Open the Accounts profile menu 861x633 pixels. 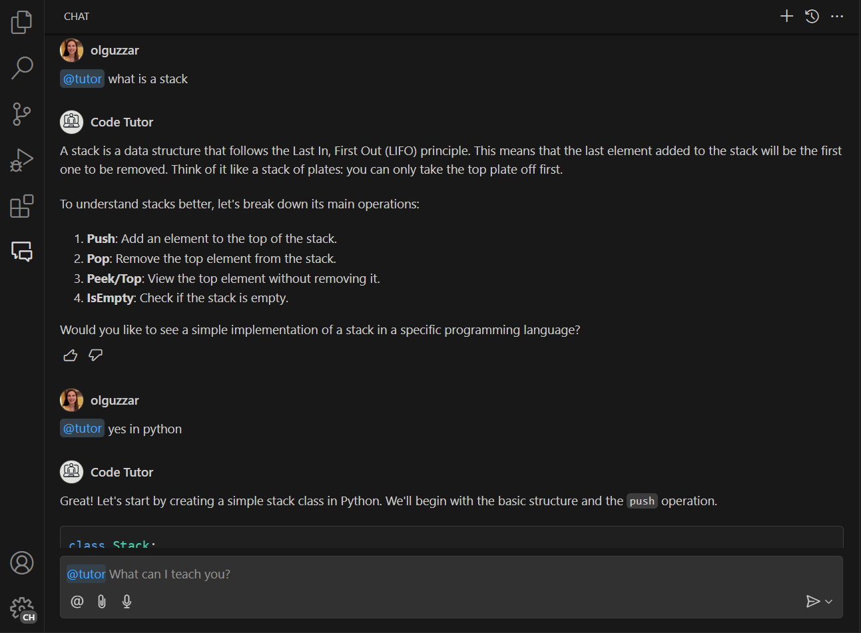coord(21,562)
